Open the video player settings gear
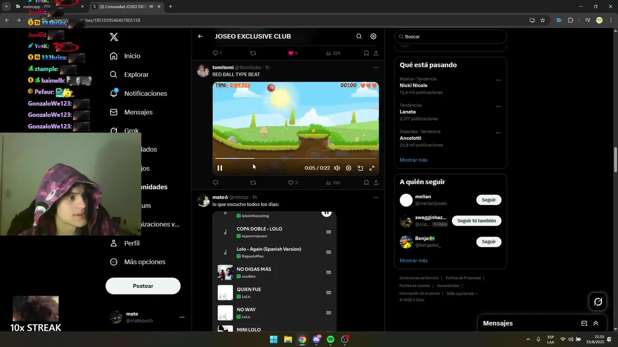618x347 pixels. 349,168
